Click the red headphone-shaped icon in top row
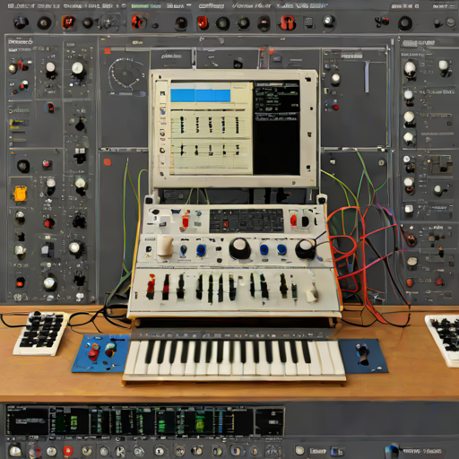459x459 pixels. click(288, 23)
